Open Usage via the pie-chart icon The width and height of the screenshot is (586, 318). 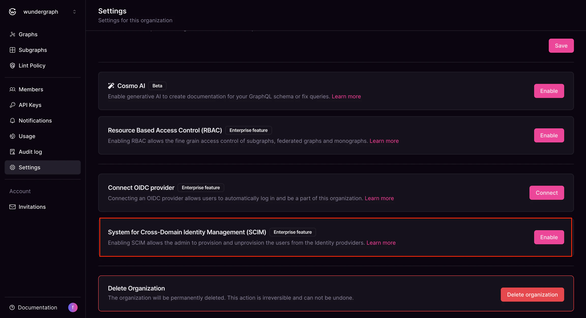12,136
